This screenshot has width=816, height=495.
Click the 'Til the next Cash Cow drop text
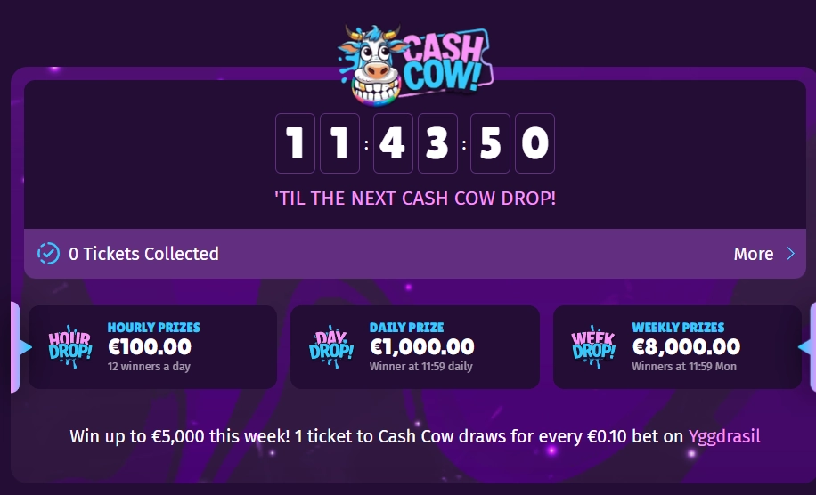[x=415, y=198]
